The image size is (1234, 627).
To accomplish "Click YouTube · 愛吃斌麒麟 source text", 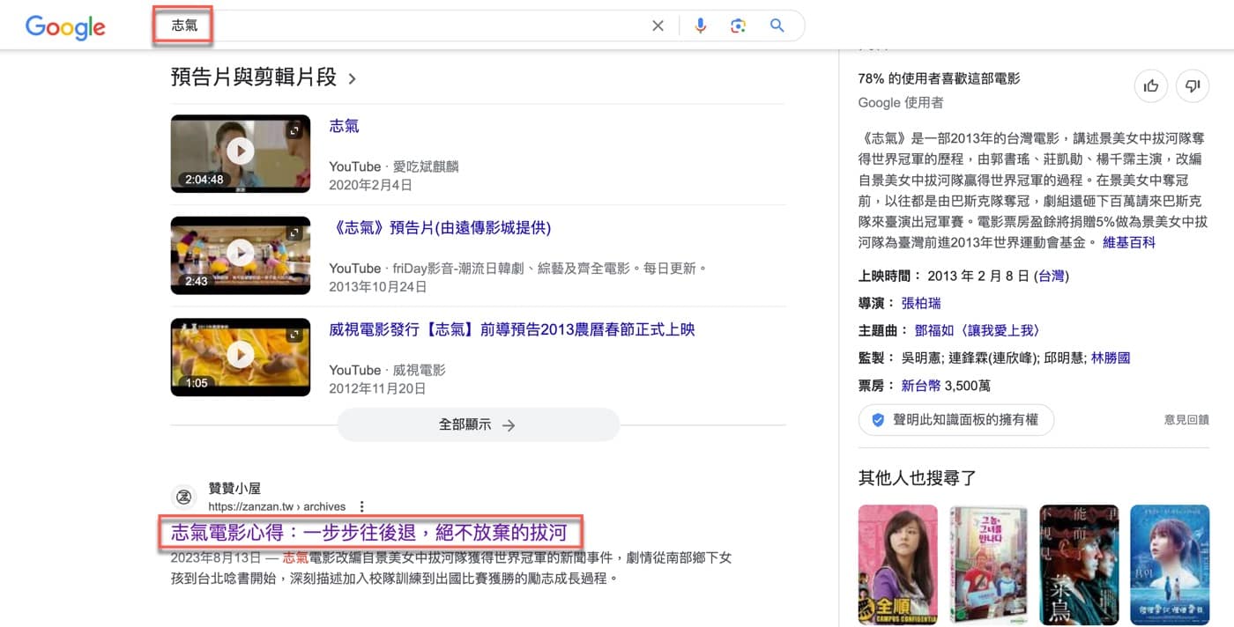I will click(394, 166).
